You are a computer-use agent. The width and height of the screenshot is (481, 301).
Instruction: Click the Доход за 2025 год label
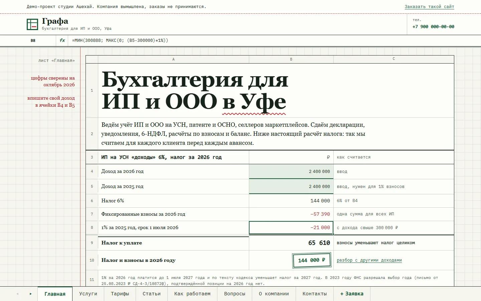click(x=122, y=186)
